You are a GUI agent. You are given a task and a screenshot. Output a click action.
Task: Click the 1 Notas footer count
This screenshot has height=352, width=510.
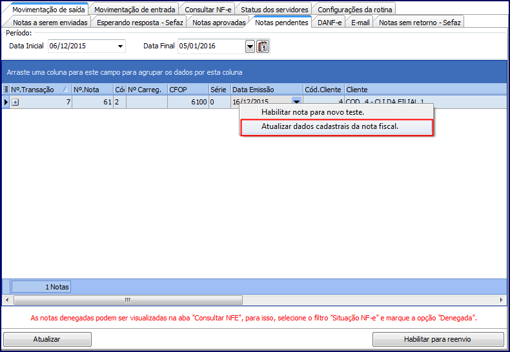[x=41, y=287]
